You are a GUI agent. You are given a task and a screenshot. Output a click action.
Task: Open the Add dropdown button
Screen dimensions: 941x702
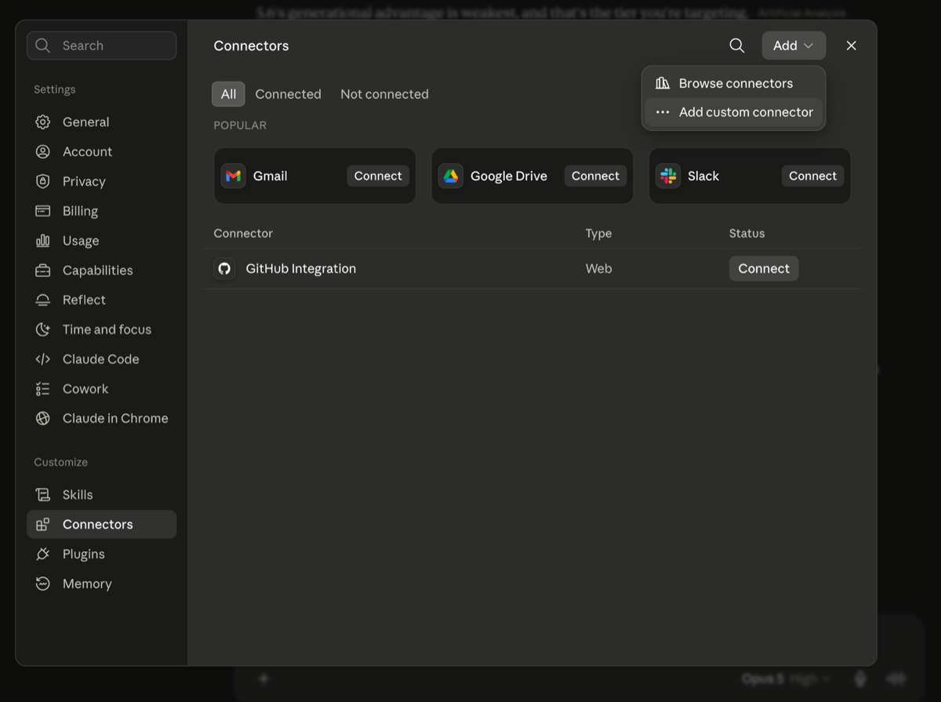pos(794,45)
